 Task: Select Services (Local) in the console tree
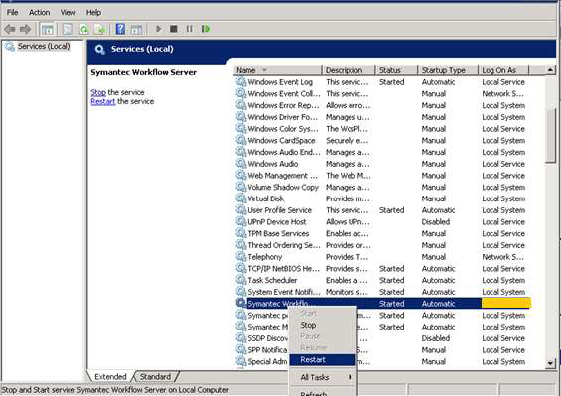44,46
